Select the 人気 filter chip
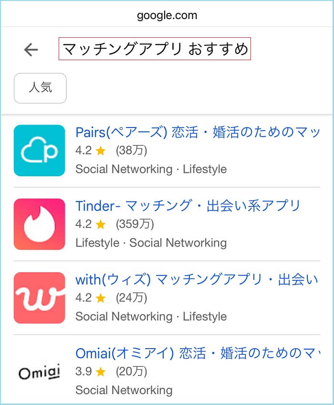The image size is (334, 405). click(x=40, y=88)
